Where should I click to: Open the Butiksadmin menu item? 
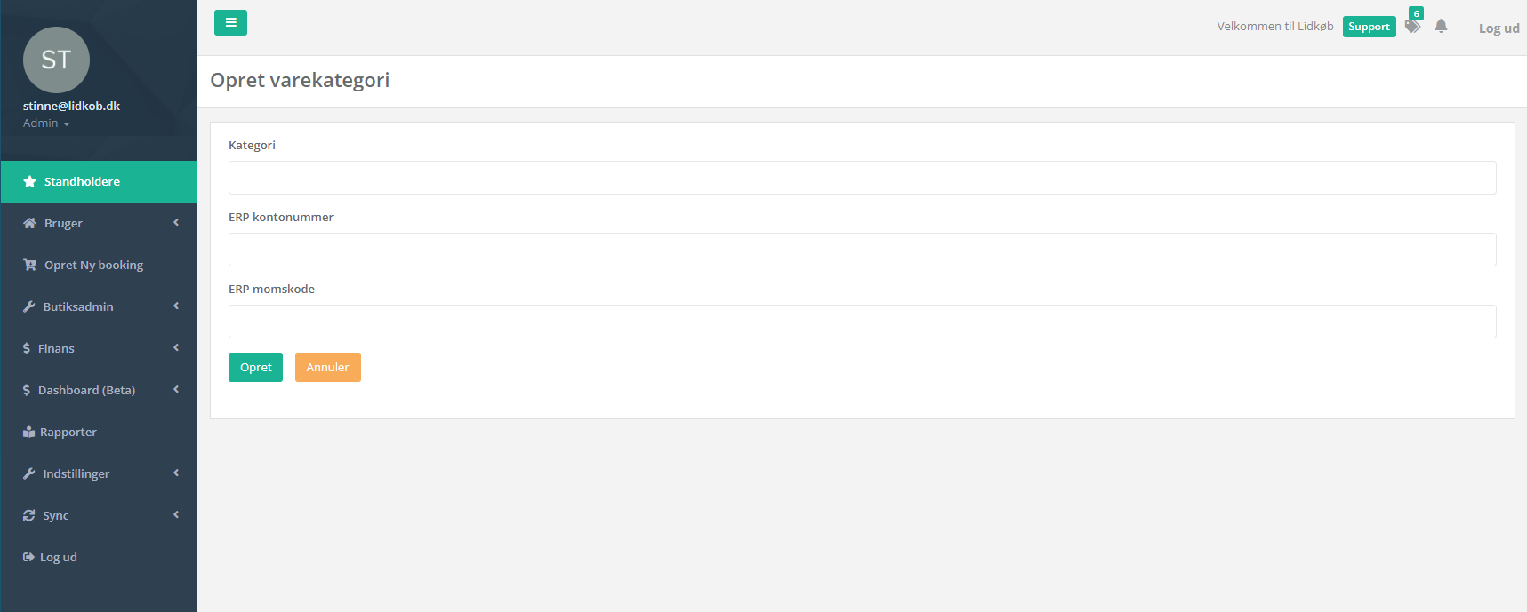(78, 306)
